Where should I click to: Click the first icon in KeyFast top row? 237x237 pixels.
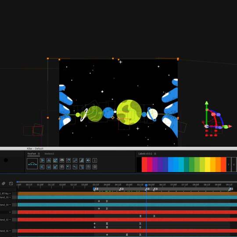(42, 160)
